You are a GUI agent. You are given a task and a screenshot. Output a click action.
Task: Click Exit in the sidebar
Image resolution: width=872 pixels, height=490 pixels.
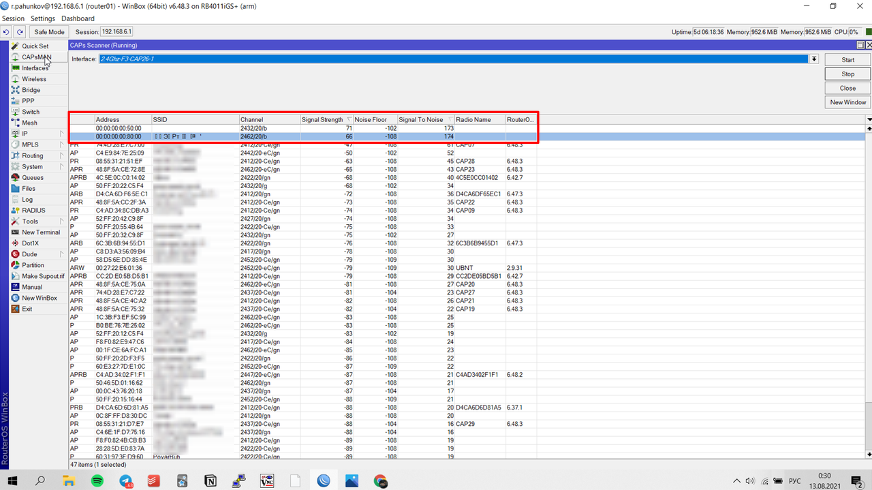27,309
